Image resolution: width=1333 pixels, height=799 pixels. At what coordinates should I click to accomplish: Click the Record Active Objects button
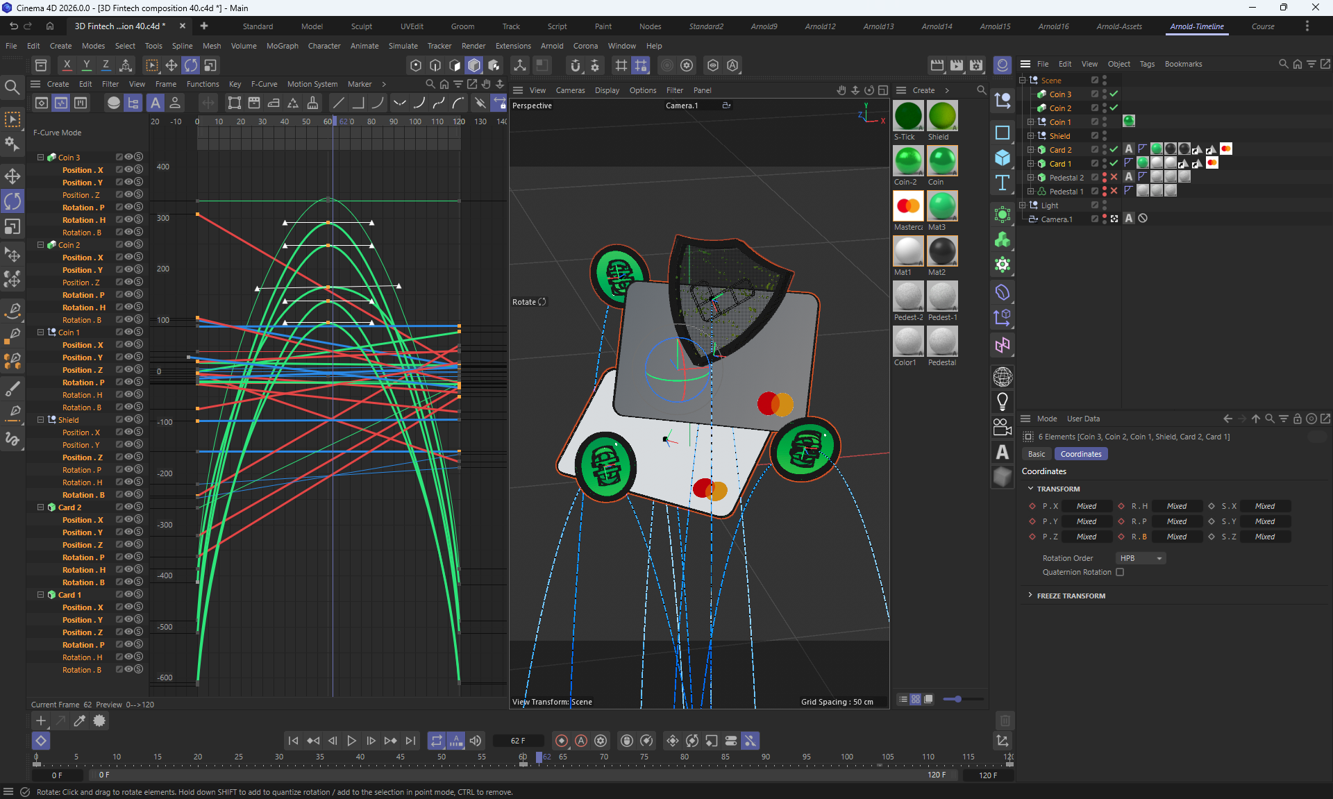(x=562, y=741)
